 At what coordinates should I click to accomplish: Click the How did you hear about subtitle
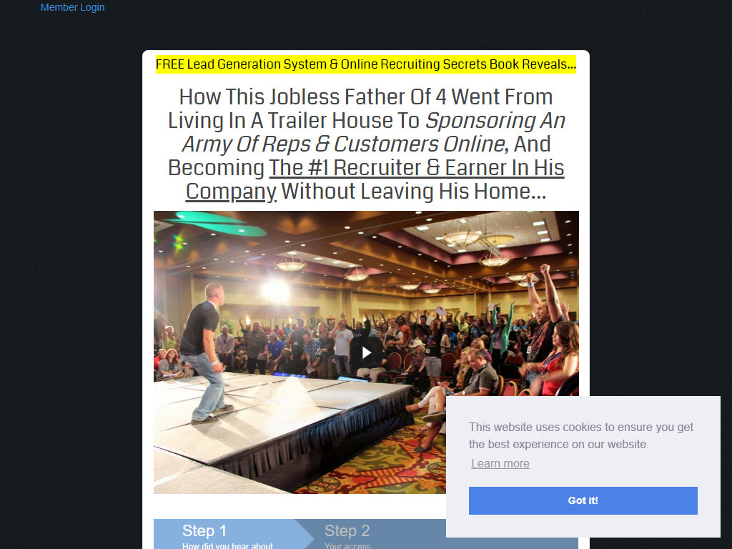(x=227, y=545)
